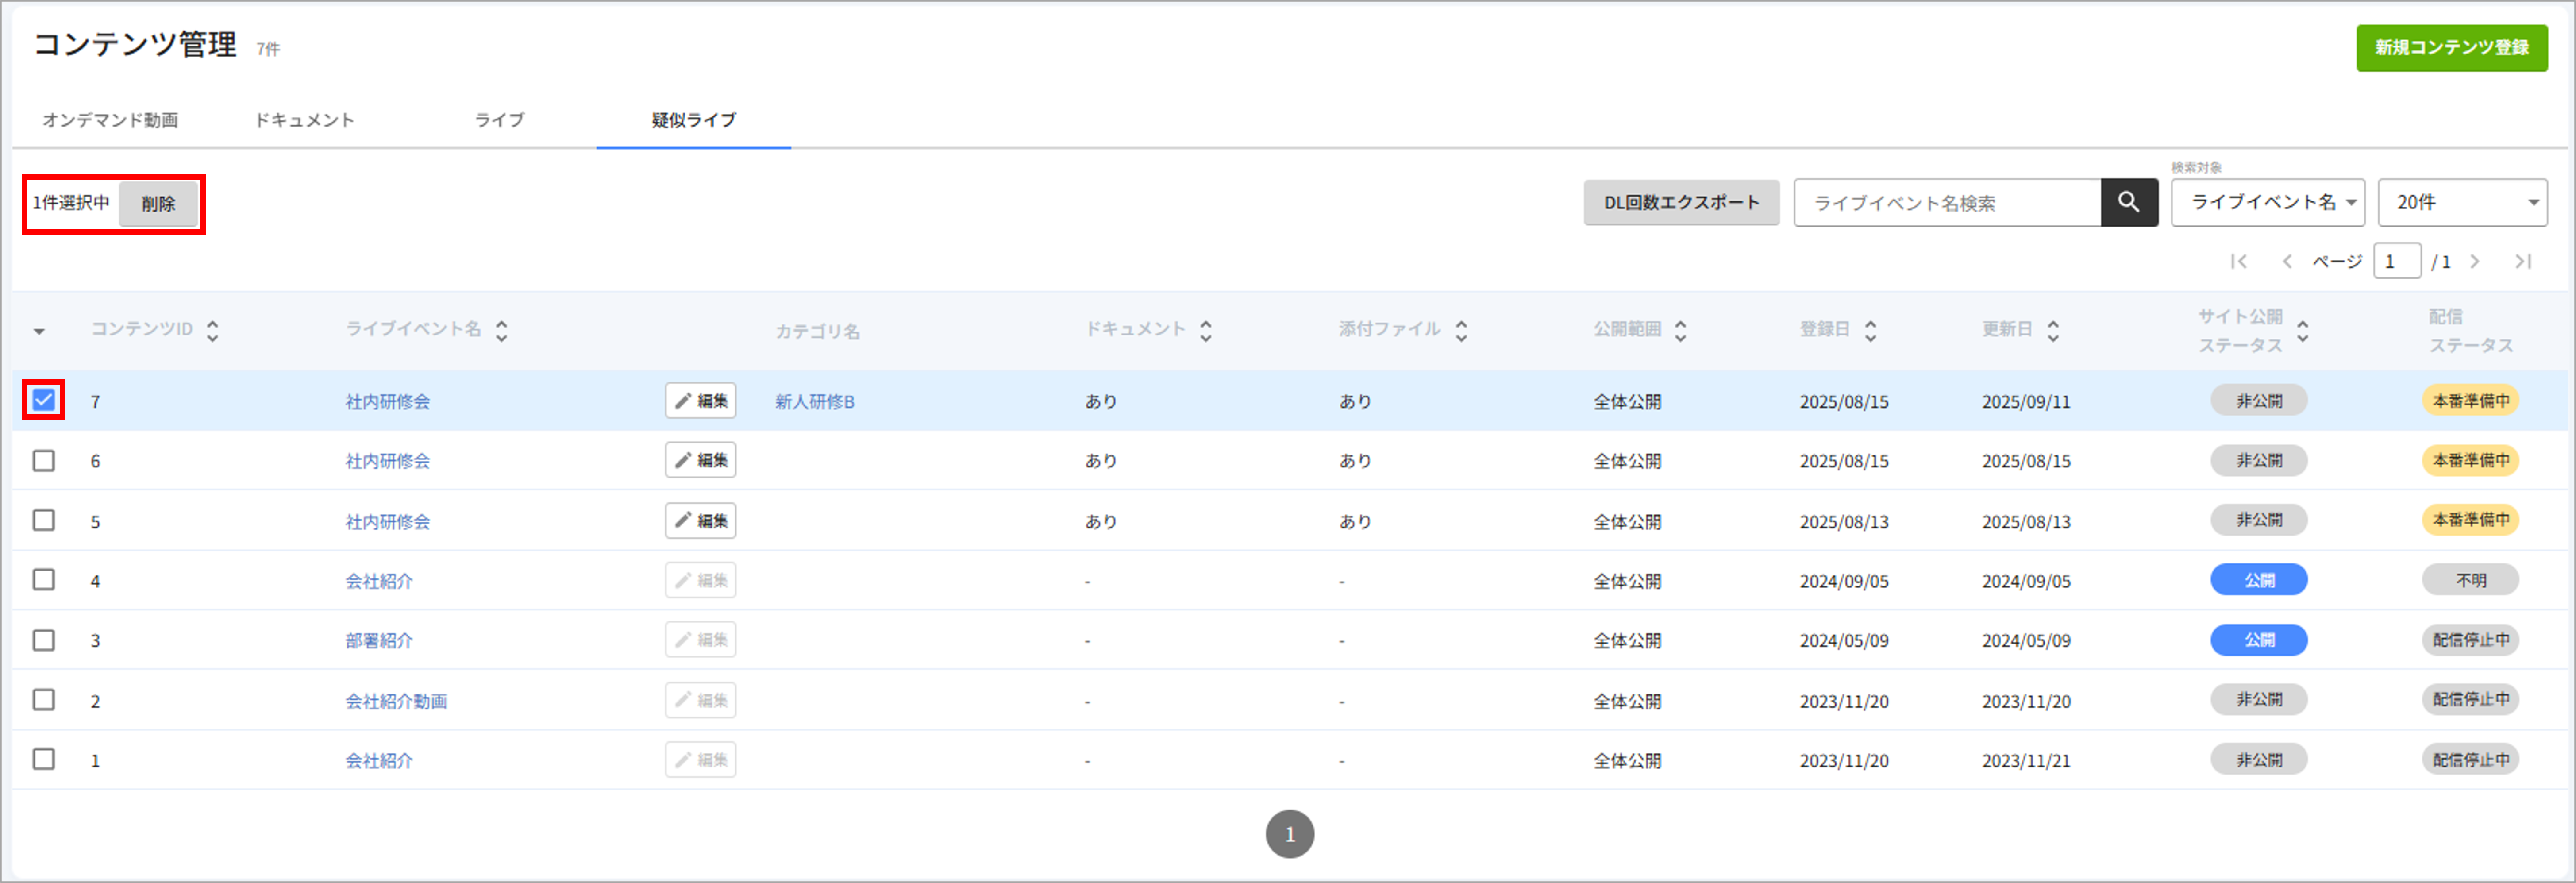Switch to the オンデマンド動画 tab
This screenshot has height=883, width=2576.
point(110,120)
